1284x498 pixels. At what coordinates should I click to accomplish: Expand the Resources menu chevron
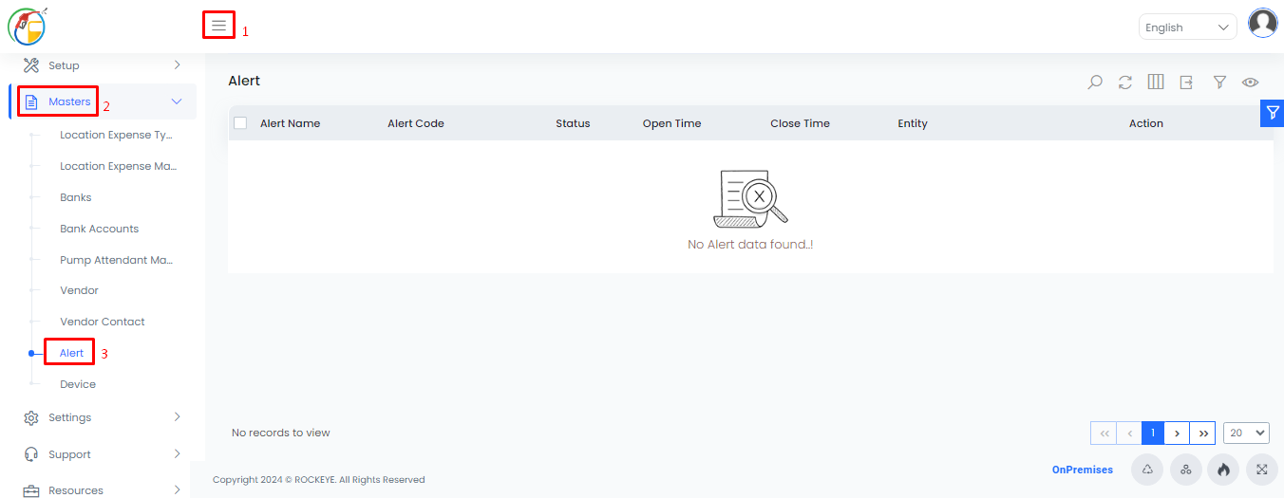click(177, 490)
